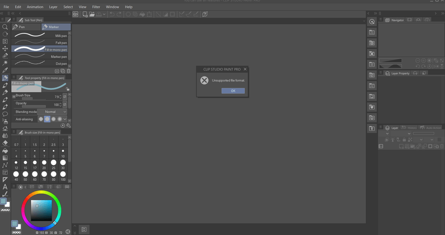
Task: Pick brush size 30 preset
Action: (63, 164)
